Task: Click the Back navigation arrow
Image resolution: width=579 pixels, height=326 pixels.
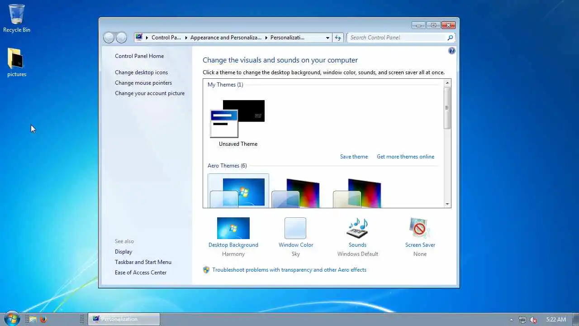Action: coord(109,38)
